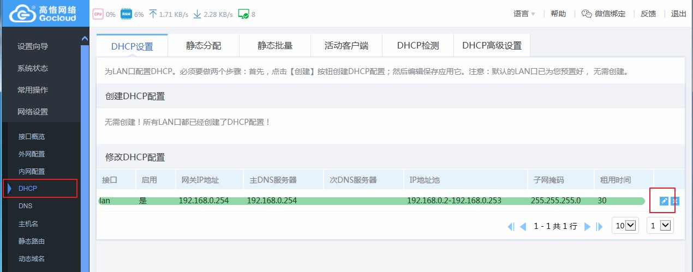Click the 主DNS服务器 column header
This screenshot has width=693, height=272.
tap(283, 180)
